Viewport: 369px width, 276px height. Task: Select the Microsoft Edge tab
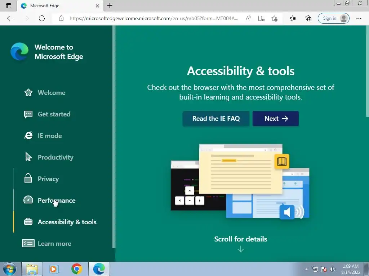tap(60, 6)
